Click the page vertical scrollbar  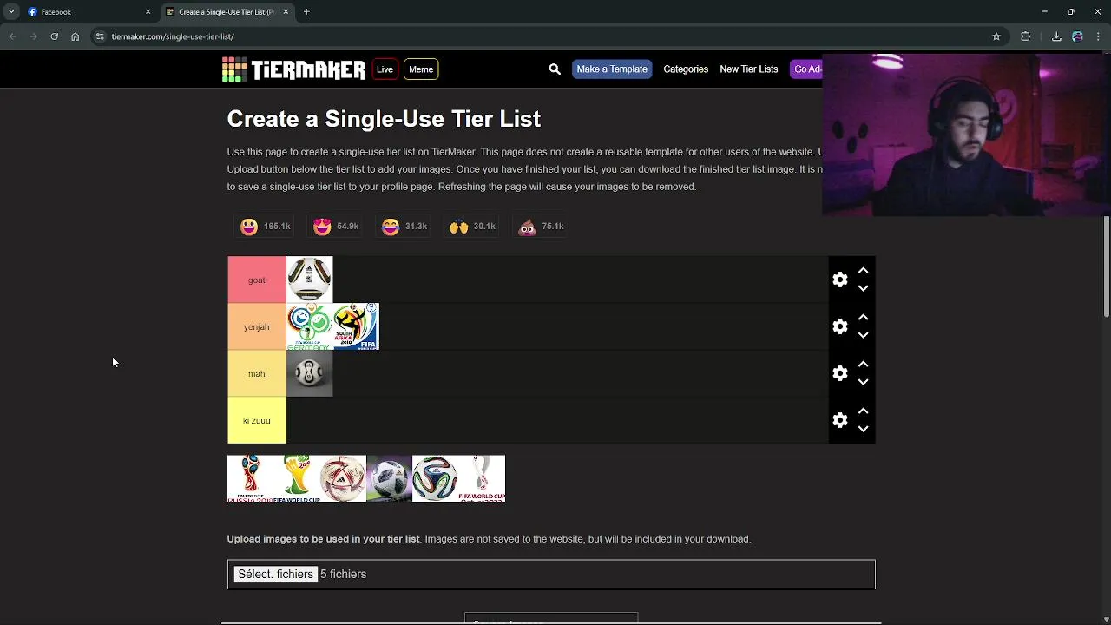point(1106,266)
